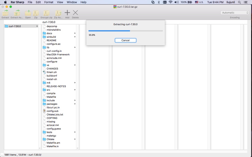Cancel the extraction in progress

point(125,40)
